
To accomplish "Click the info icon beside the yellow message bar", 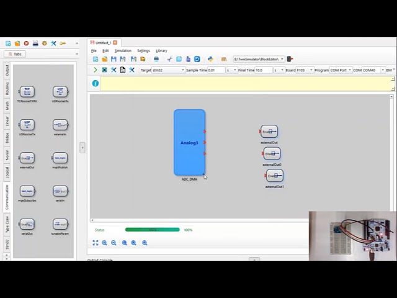I will pos(96,83).
